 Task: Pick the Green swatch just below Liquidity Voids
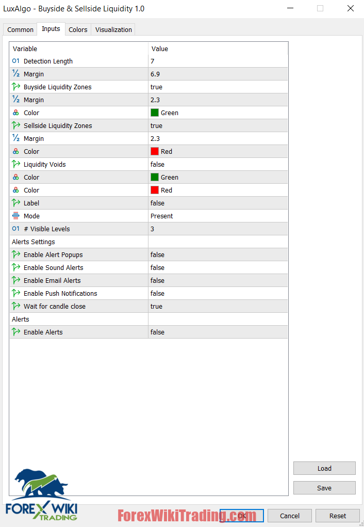click(x=155, y=177)
